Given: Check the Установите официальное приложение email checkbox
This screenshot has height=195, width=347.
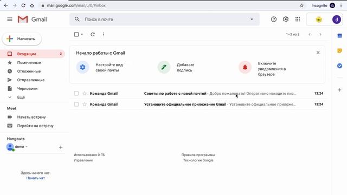Looking at the screenshot, I should 76,104.
